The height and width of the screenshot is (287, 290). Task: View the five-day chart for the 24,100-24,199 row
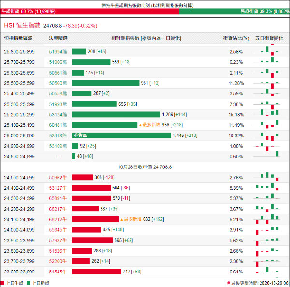click(267, 219)
